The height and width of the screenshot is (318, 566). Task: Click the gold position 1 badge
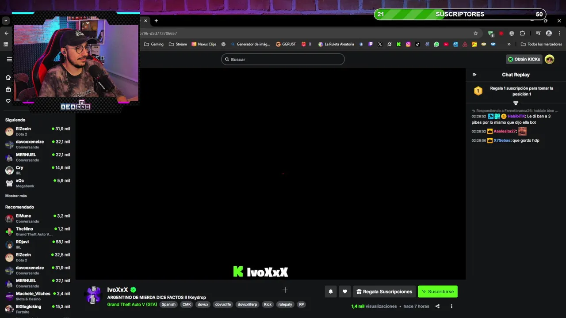pos(478,91)
